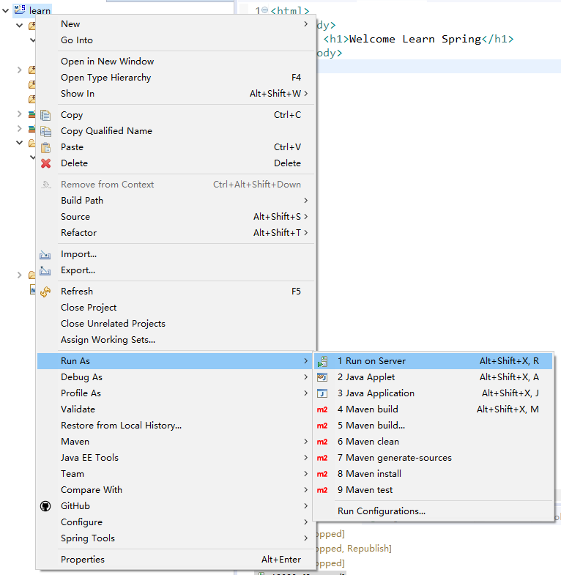
Task: Choose Properties in the context menu
Action: click(x=83, y=560)
